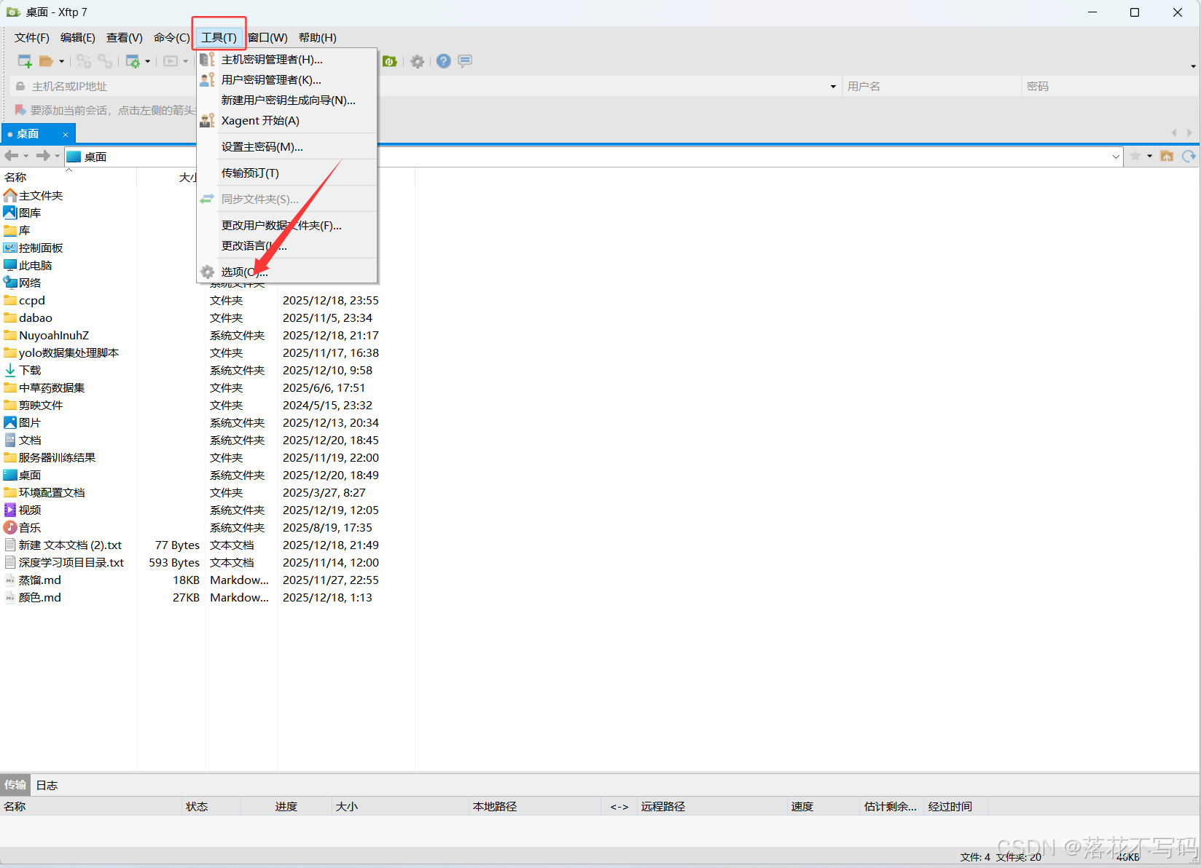
Task: Open the Help (帮助) menu
Action: click(318, 38)
